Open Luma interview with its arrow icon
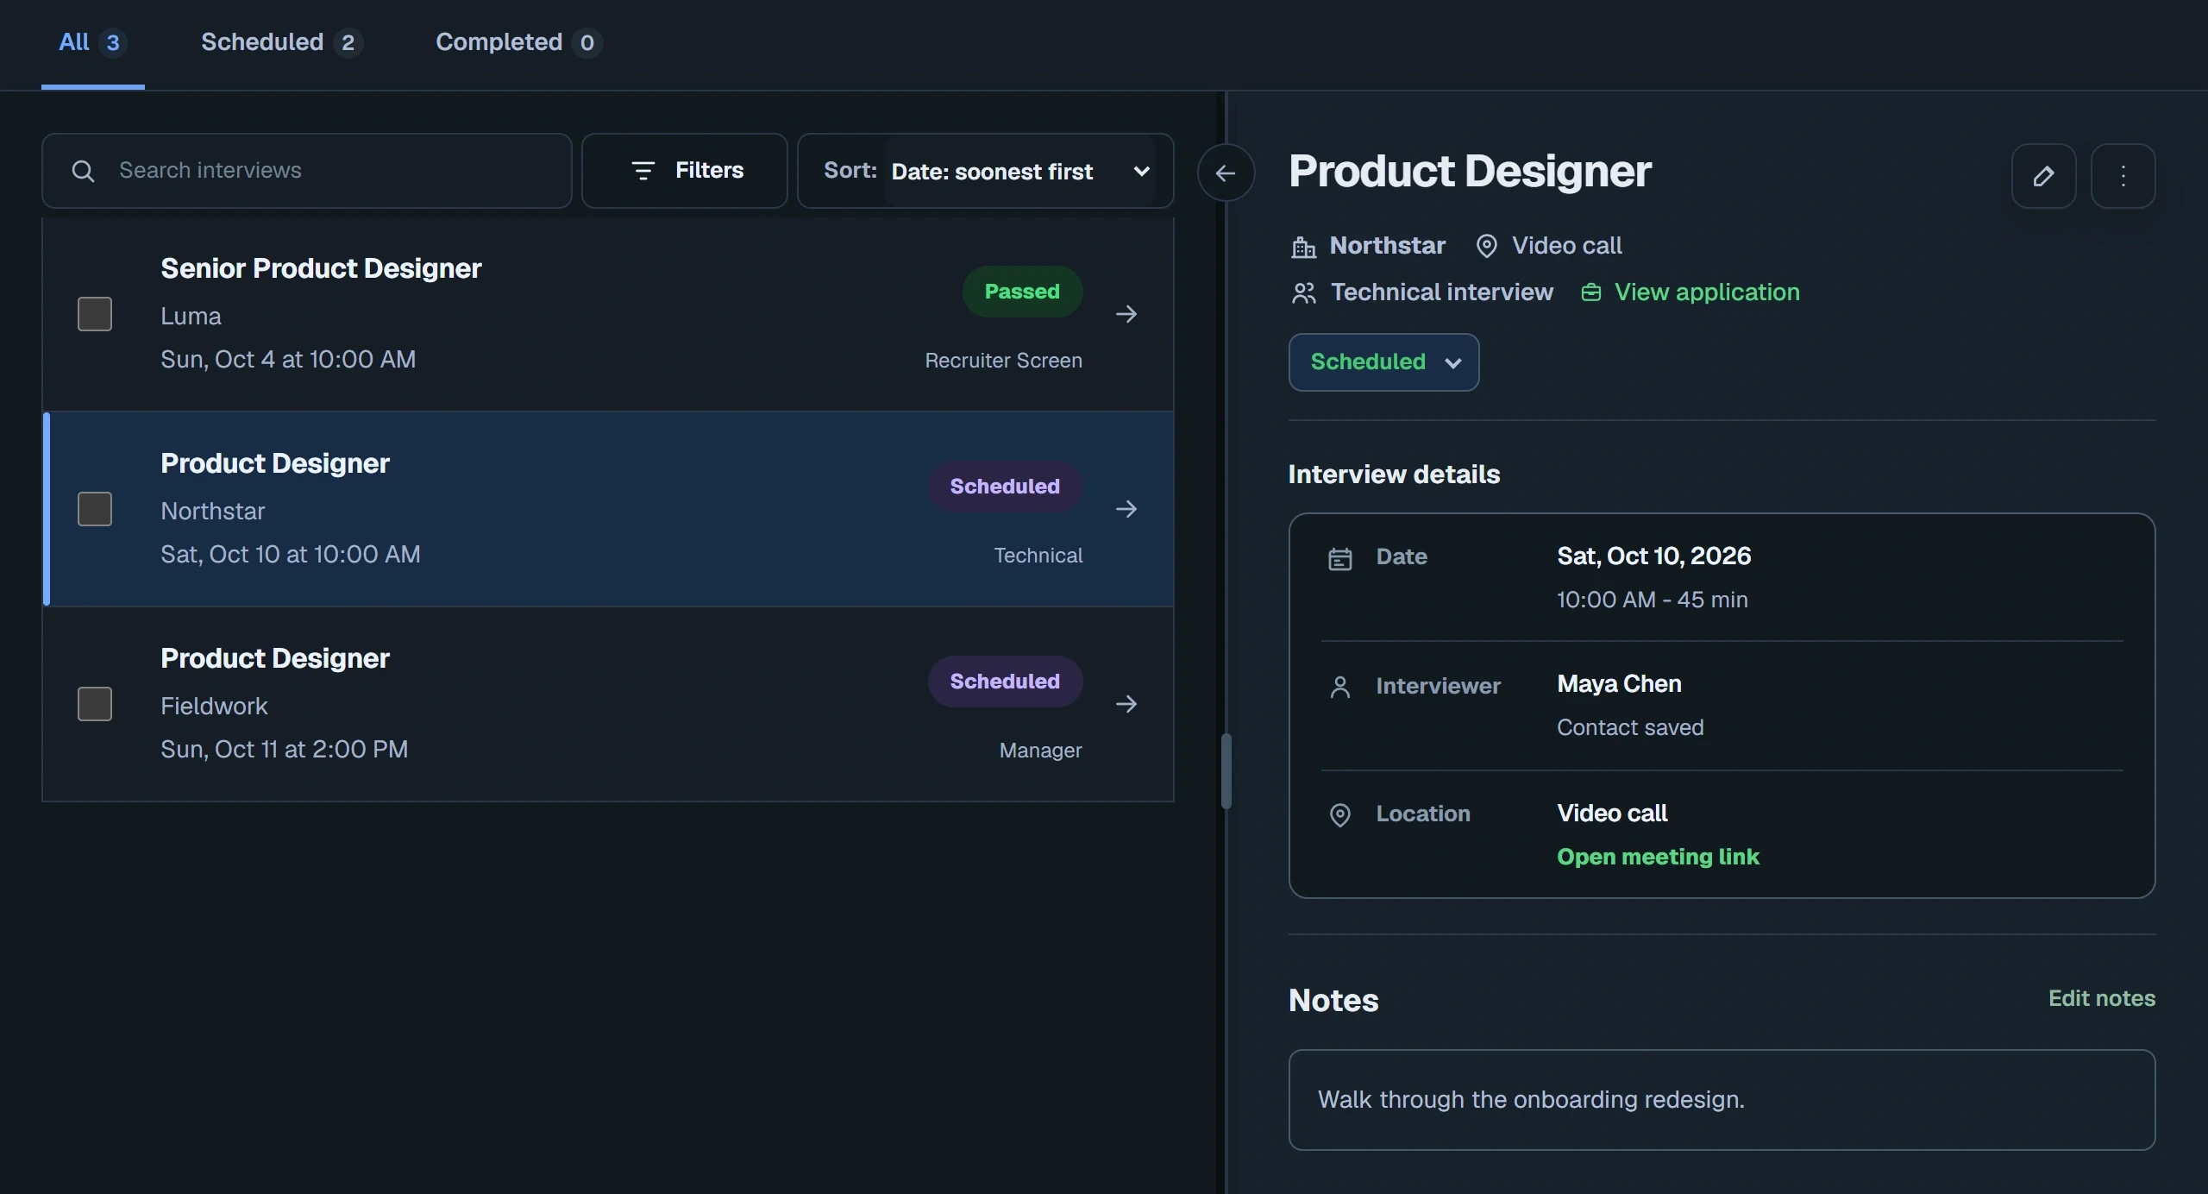This screenshot has width=2208, height=1194. click(1126, 314)
